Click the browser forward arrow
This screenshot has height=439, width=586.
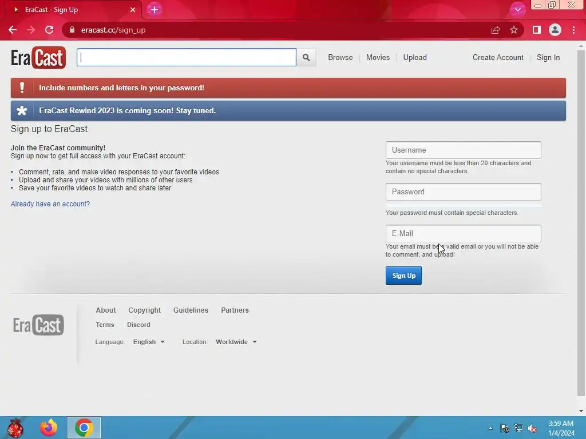[x=31, y=30]
